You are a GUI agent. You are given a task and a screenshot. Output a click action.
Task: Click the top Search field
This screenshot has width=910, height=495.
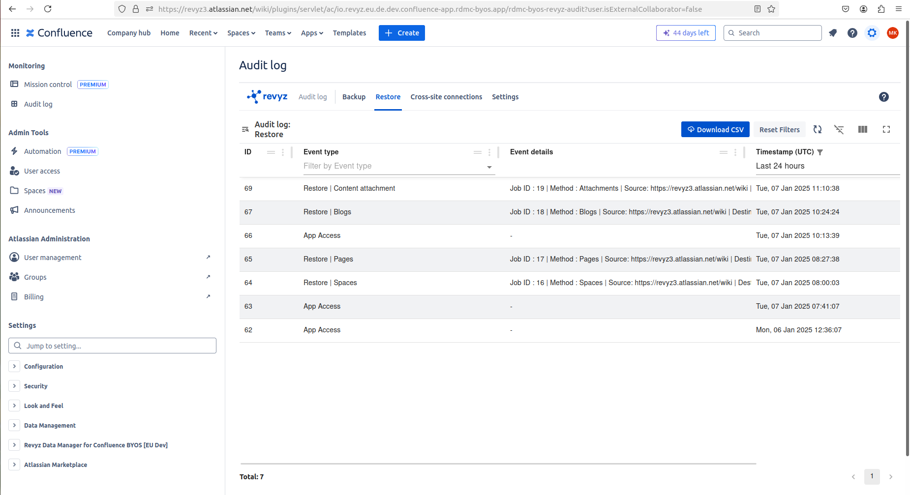click(772, 33)
